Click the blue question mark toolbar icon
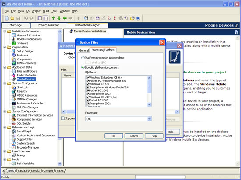 pyautogui.click(x=138, y=18)
